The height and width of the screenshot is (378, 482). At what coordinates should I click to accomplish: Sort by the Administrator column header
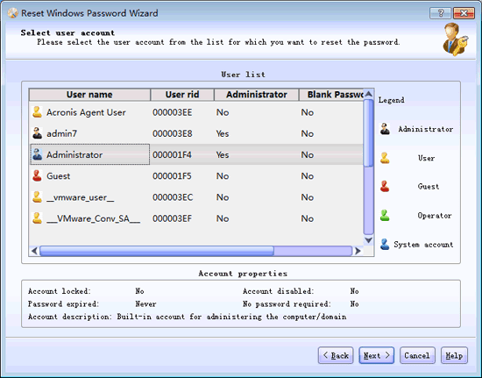pos(257,95)
